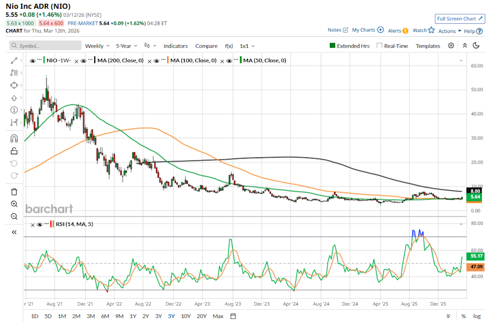488x326 pixels.
Task: Click the lock drawings icon
Action: [14, 151]
